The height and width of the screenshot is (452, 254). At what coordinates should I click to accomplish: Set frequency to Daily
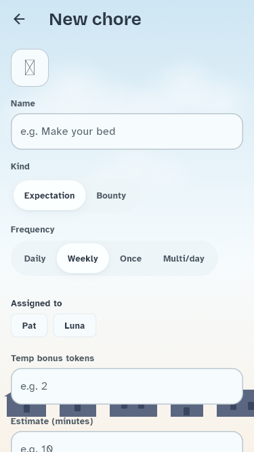pyautogui.click(x=35, y=258)
